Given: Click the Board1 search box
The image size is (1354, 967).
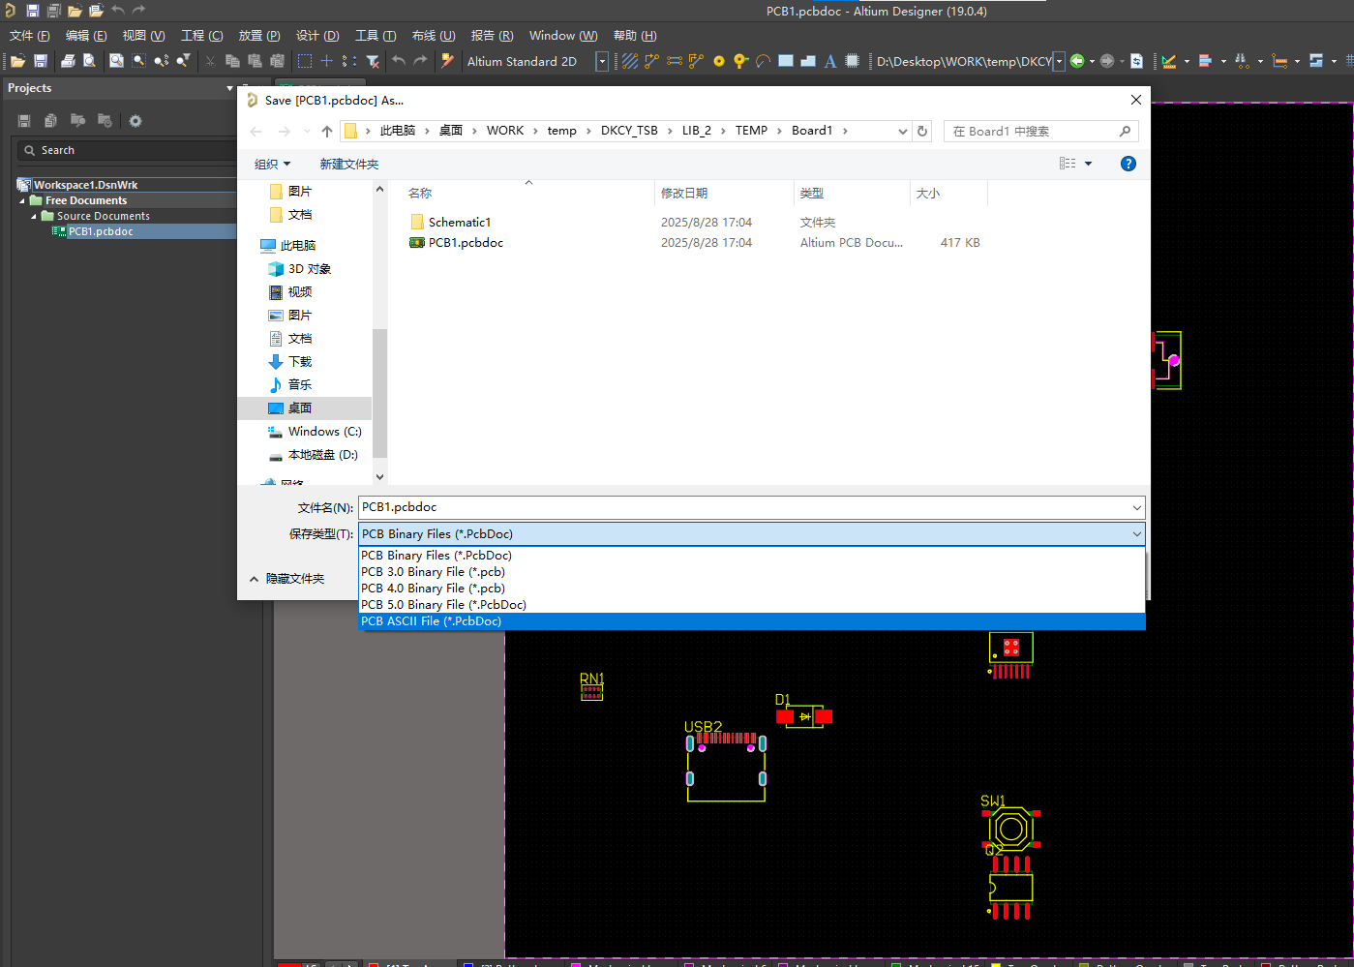Looking at the screenshot, I should 1040,131.
